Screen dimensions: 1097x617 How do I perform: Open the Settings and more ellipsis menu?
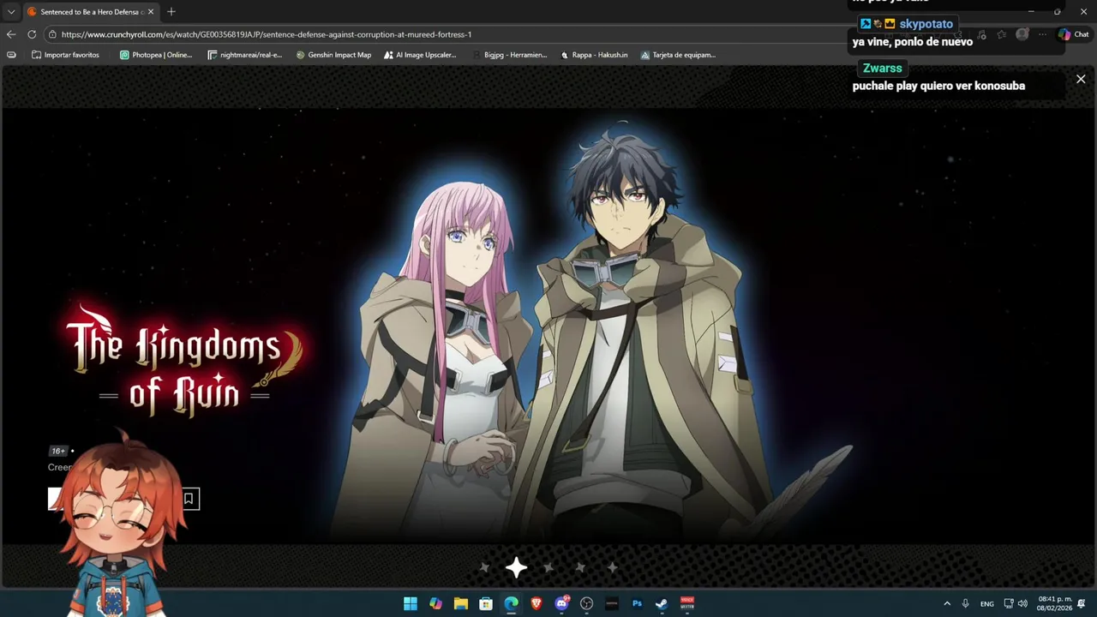click(1042, 34)
